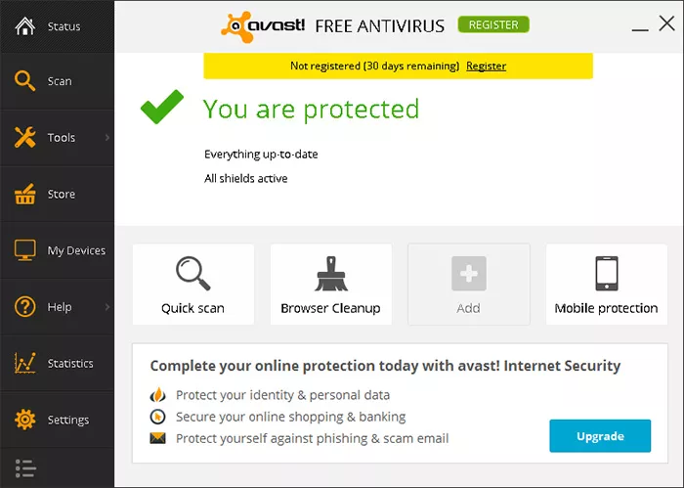Click the Add plus tile
The height and width of the screenshot is (488, 684).
(x=469, y=285)
